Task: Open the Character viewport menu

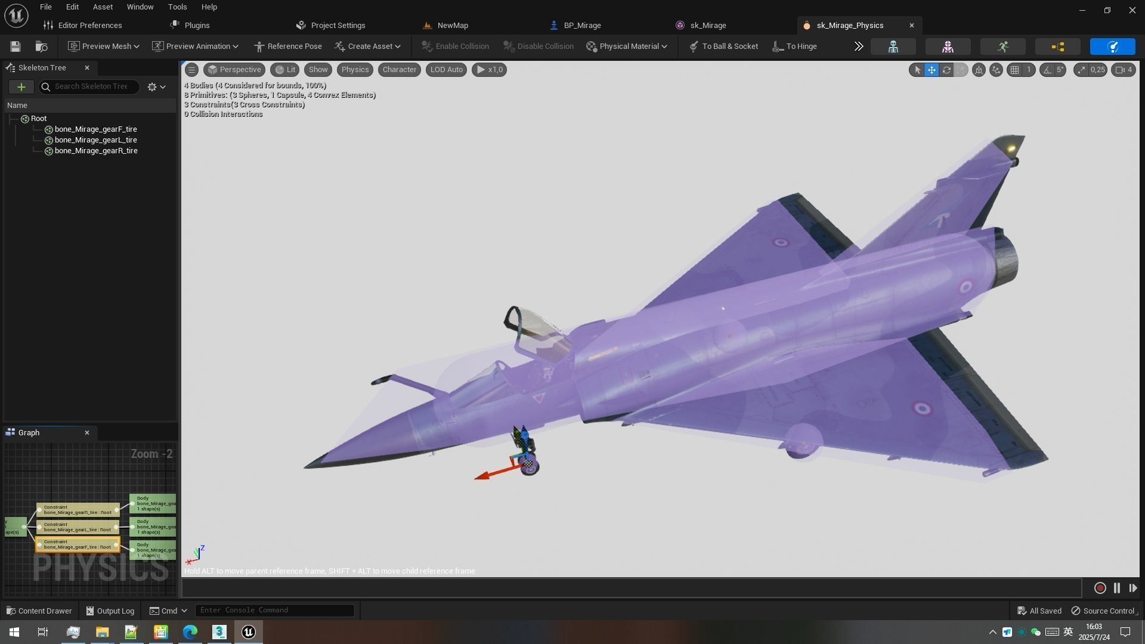Action: (400, 70)
